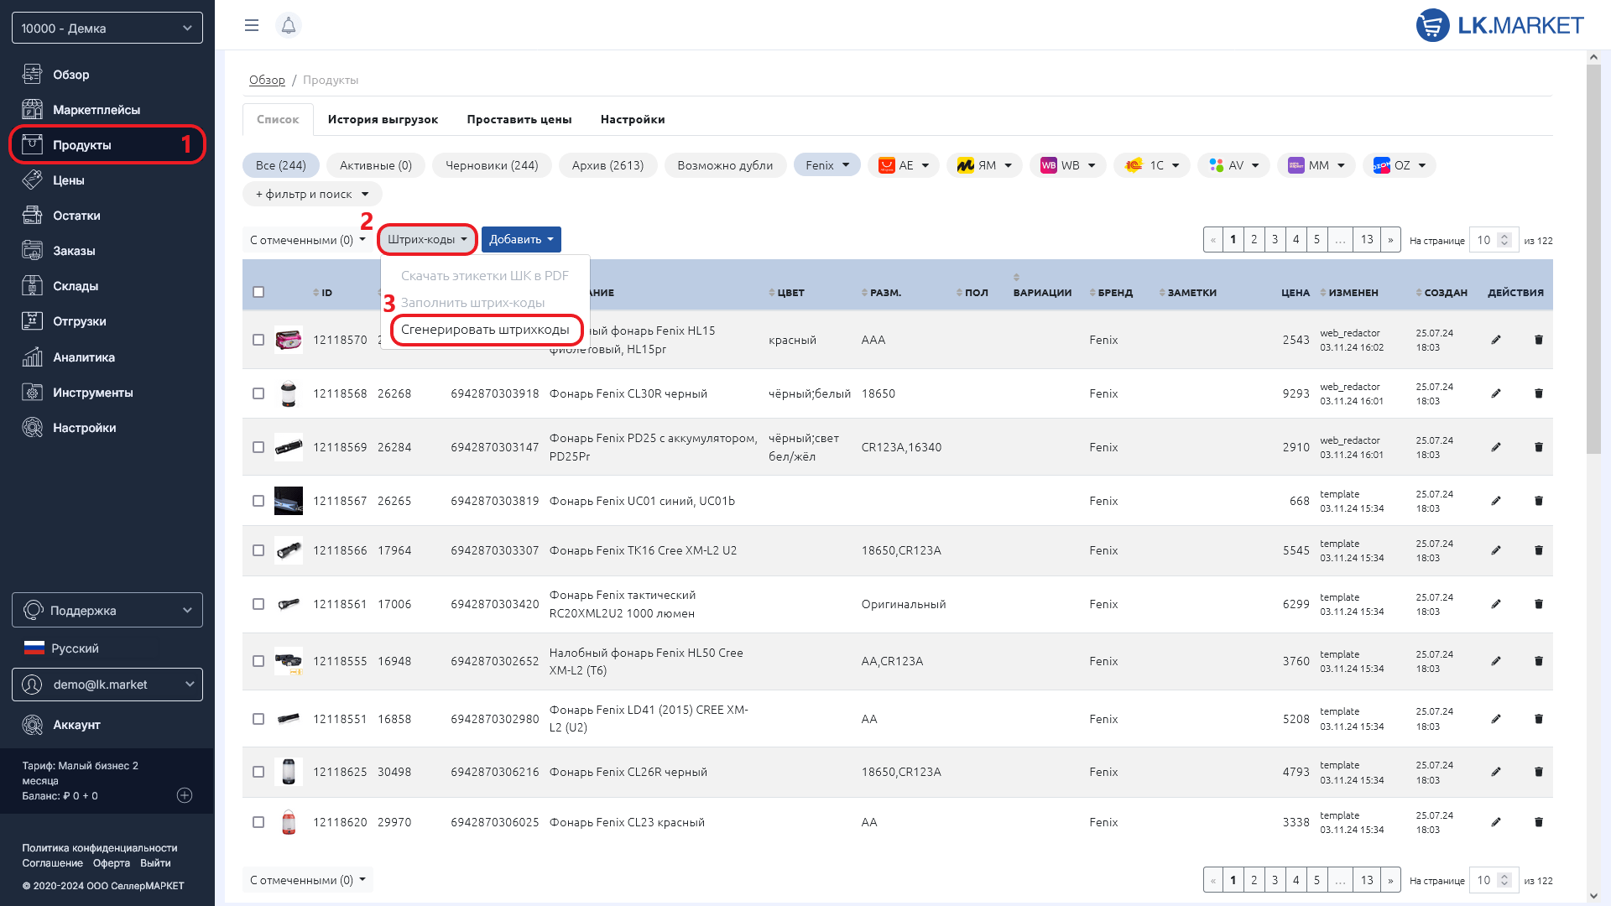Click the notification bell icon

pyautogui.click(x=288, y=25)
